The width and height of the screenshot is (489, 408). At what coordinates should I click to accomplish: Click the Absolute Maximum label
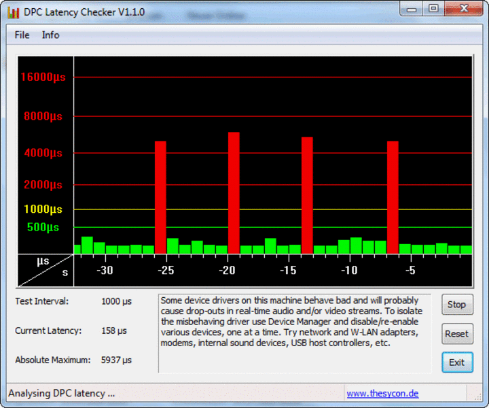click(53, 360)
